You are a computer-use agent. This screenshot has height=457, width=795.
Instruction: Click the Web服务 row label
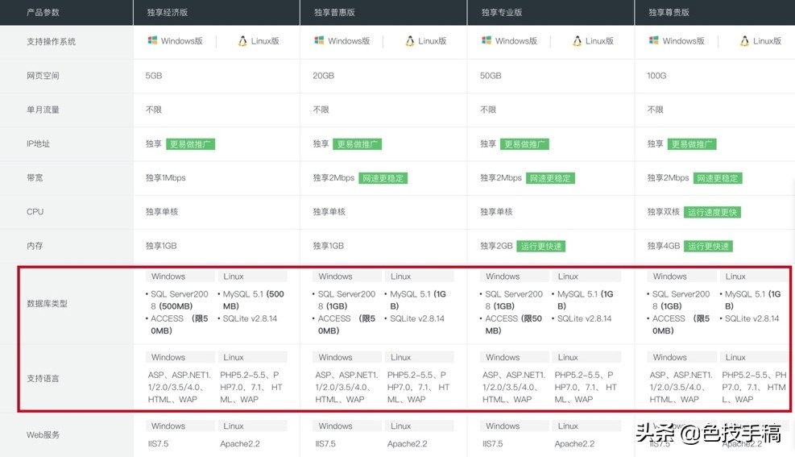point(43,434)
